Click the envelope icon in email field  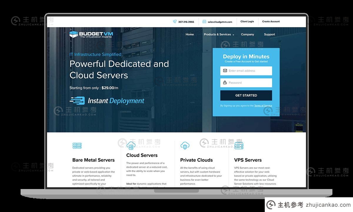[225, 71]
